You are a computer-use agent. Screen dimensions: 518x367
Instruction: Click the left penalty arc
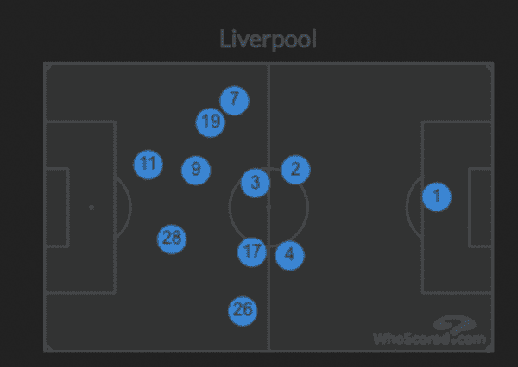(x=123, y=208)
